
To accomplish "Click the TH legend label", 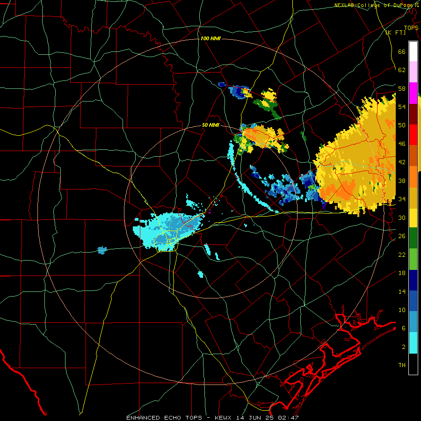I will (402, 365).
